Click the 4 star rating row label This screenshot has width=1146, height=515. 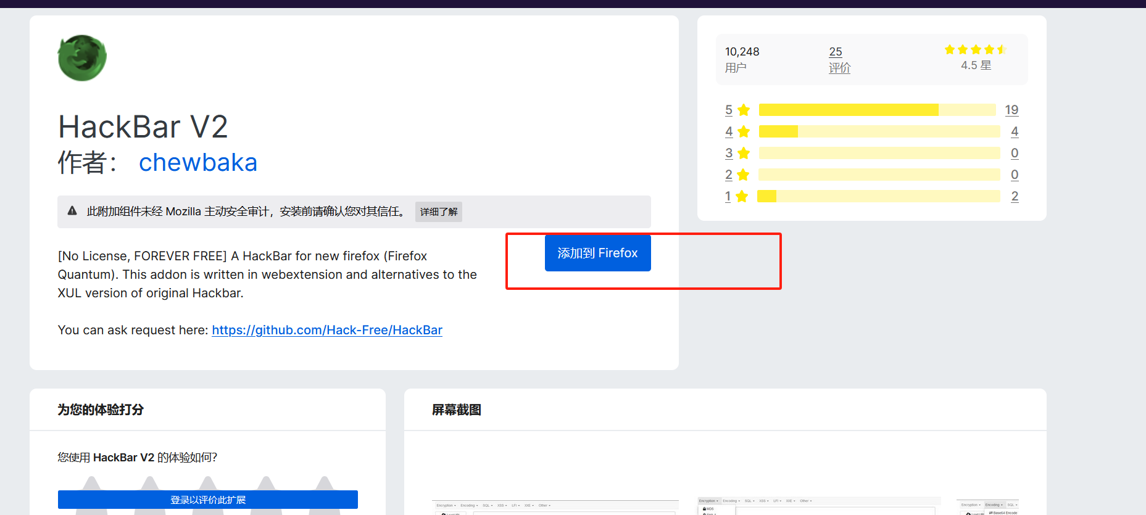[x=729, y=131]
